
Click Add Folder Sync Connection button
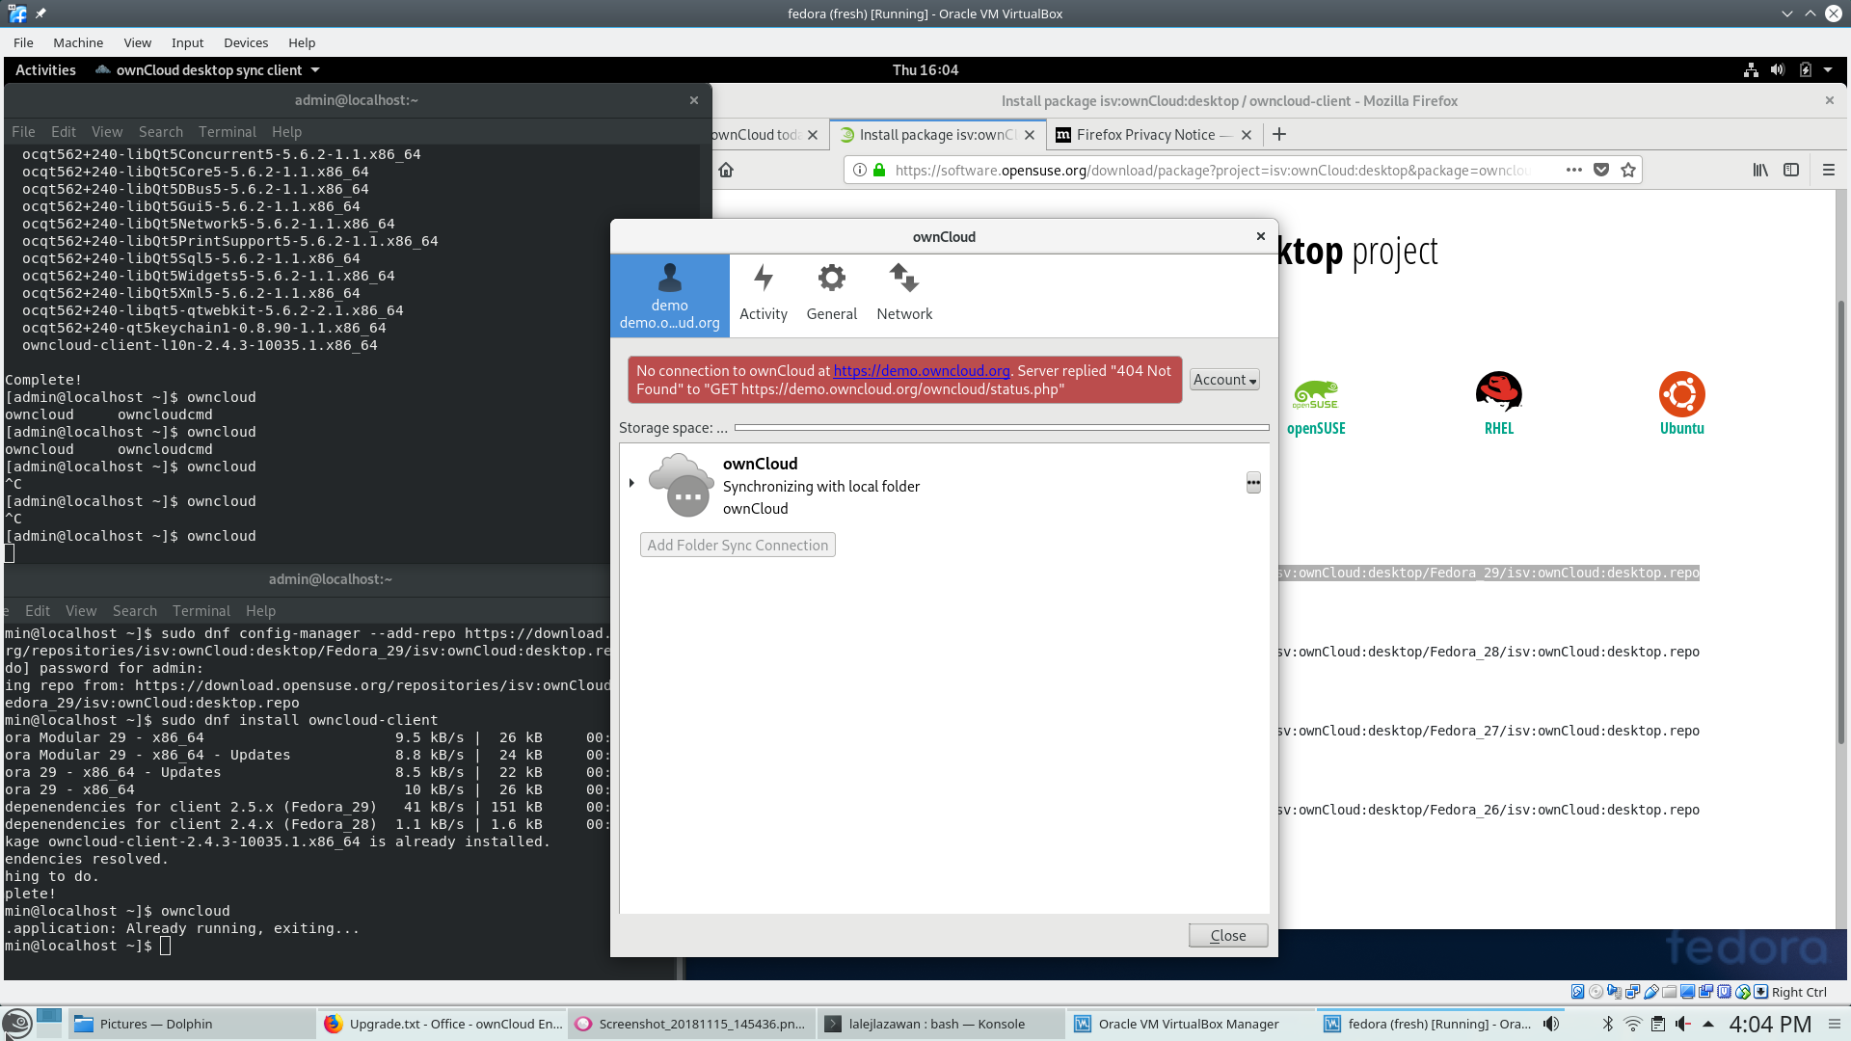click(738, 546)
